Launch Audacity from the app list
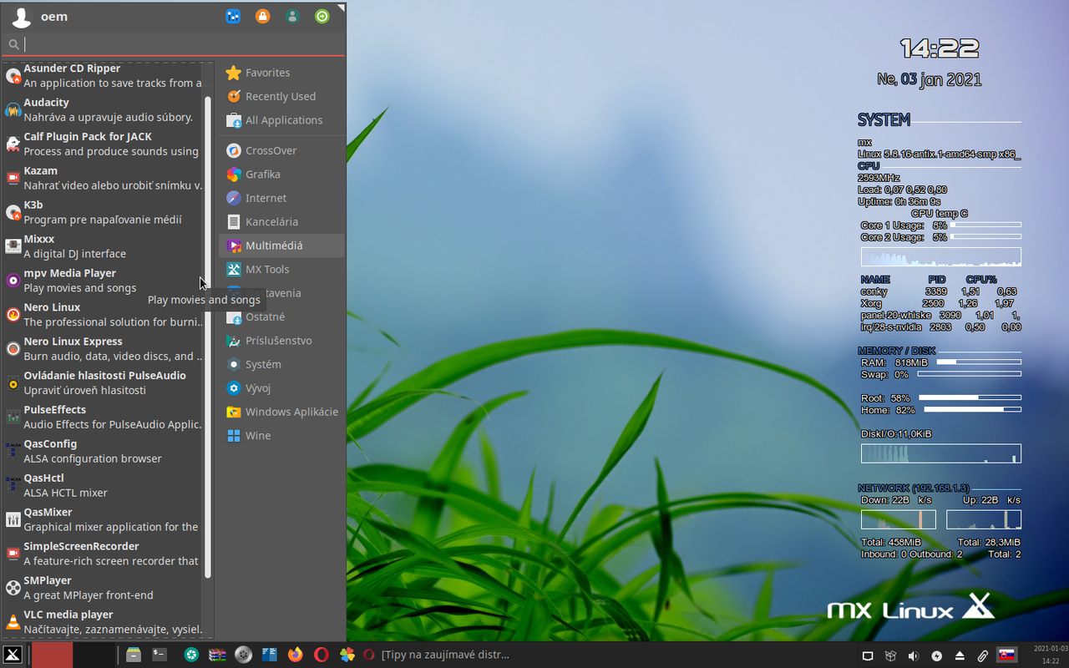The width and height of the screenshot is (1069, 668). 104,110
